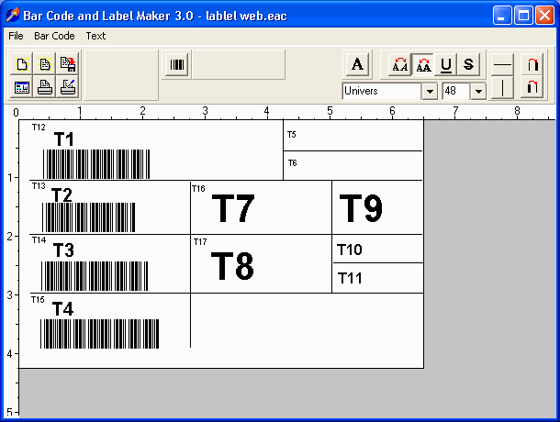Screen dimensions: 560x422
Task: Open the Bar Code menu
Action: coord(54,36)
